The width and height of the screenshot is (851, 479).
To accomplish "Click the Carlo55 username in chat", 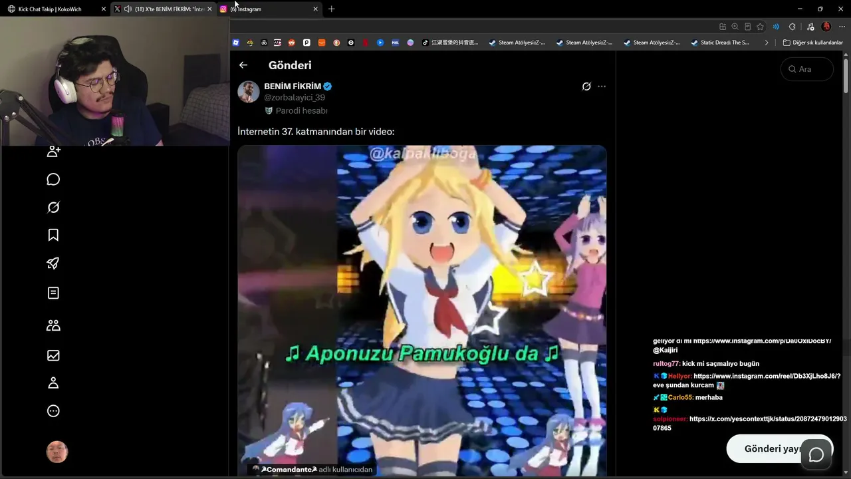I will coord(681,398).
